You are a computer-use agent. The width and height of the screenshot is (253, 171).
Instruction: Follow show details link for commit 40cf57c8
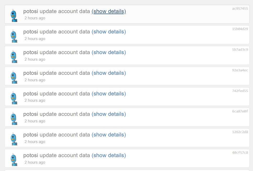109,155
